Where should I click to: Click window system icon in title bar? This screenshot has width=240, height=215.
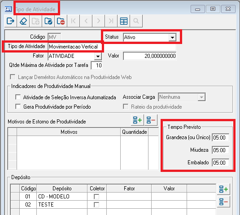tap(8, 9)
